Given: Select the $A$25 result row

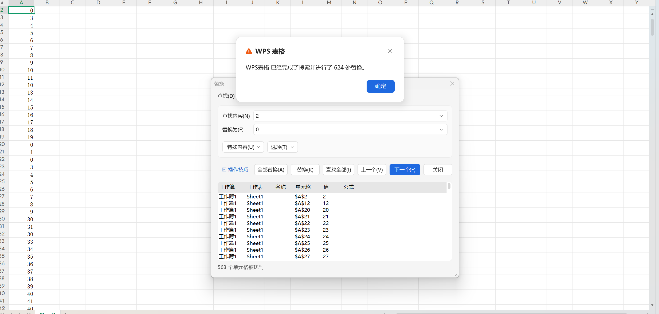Looking at the screenshot, I should [332, 243].
